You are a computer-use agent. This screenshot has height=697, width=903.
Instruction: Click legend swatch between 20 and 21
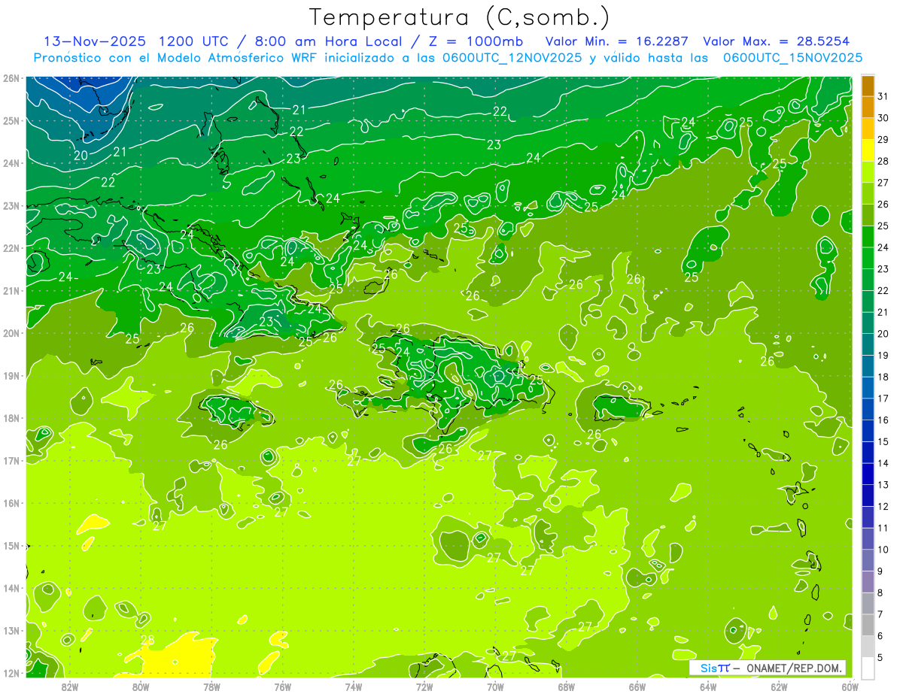point(868,323)
